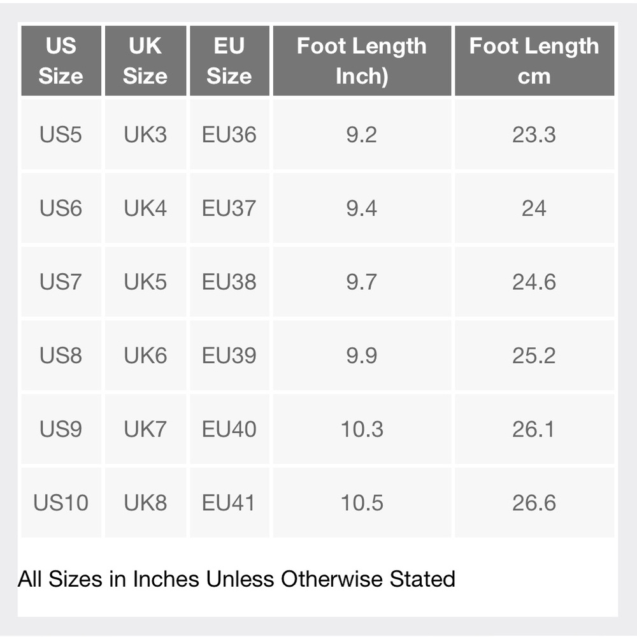Image resolution: width=637 pixels, height=637 pixels.
Task: Click the All Sizes in Inches note
Action: point(236,579)
